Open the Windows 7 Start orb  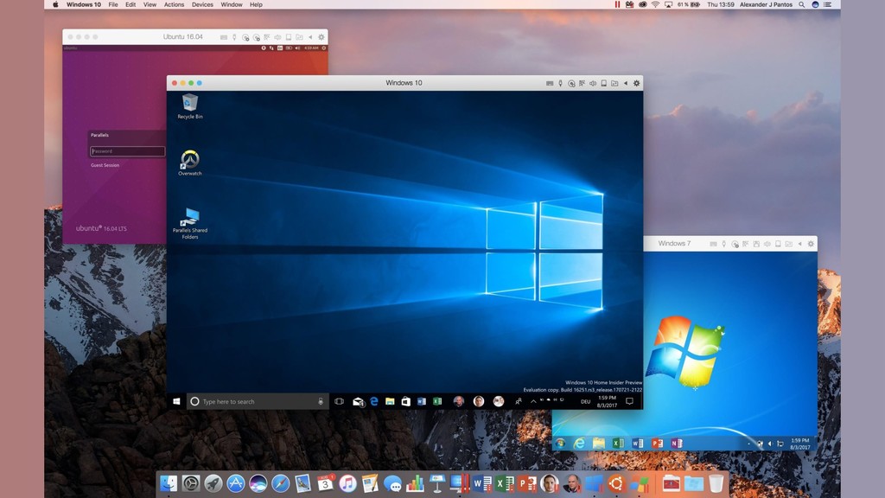coord(560,444)
